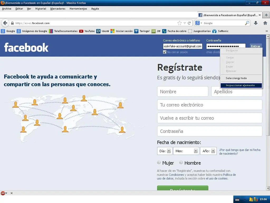Open the Herramientas menu
The image size is (270, 203).
(78, 9)
